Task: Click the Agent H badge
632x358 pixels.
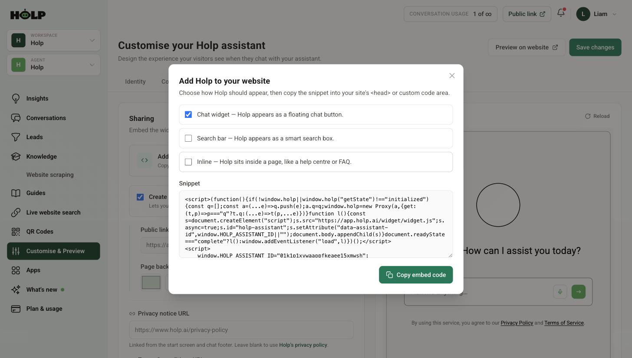Action: pyautogui.click(x=18, y=65)
